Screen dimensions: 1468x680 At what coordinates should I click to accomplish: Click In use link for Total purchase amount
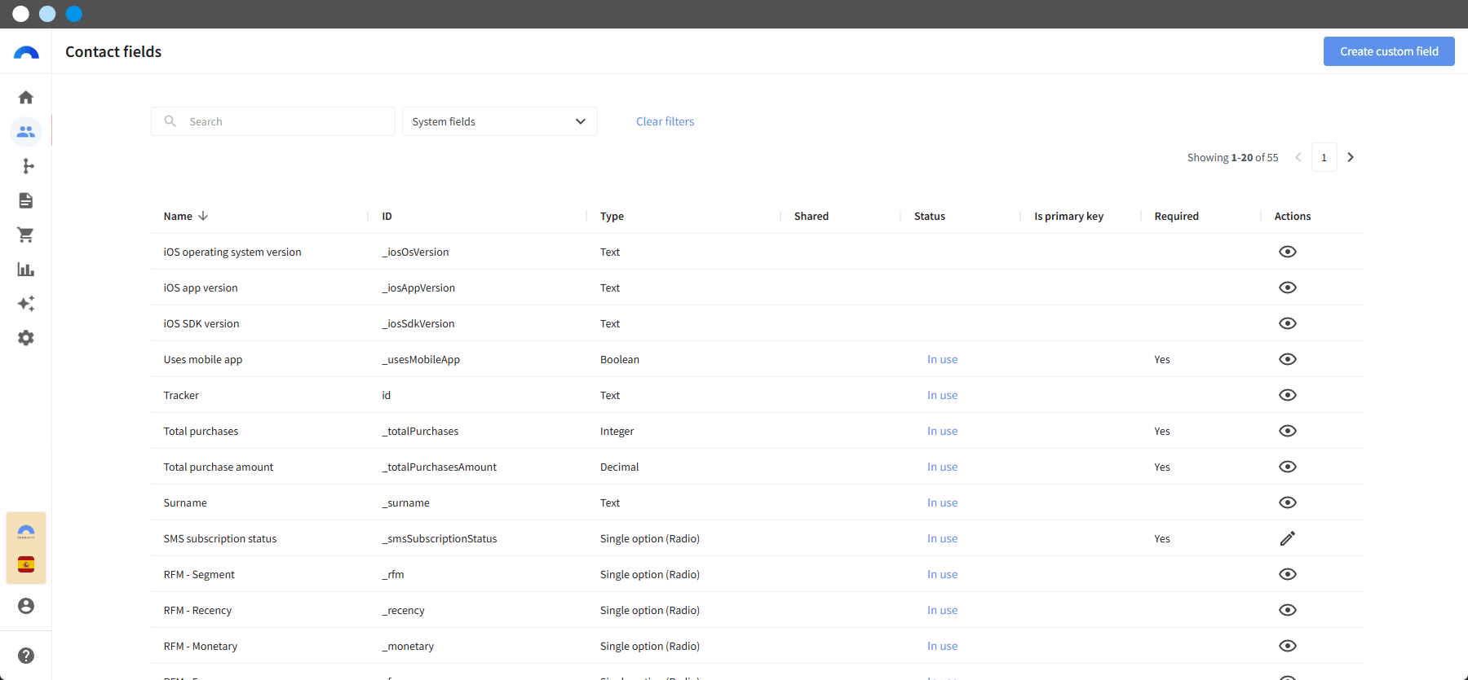(x=942, y=467)
